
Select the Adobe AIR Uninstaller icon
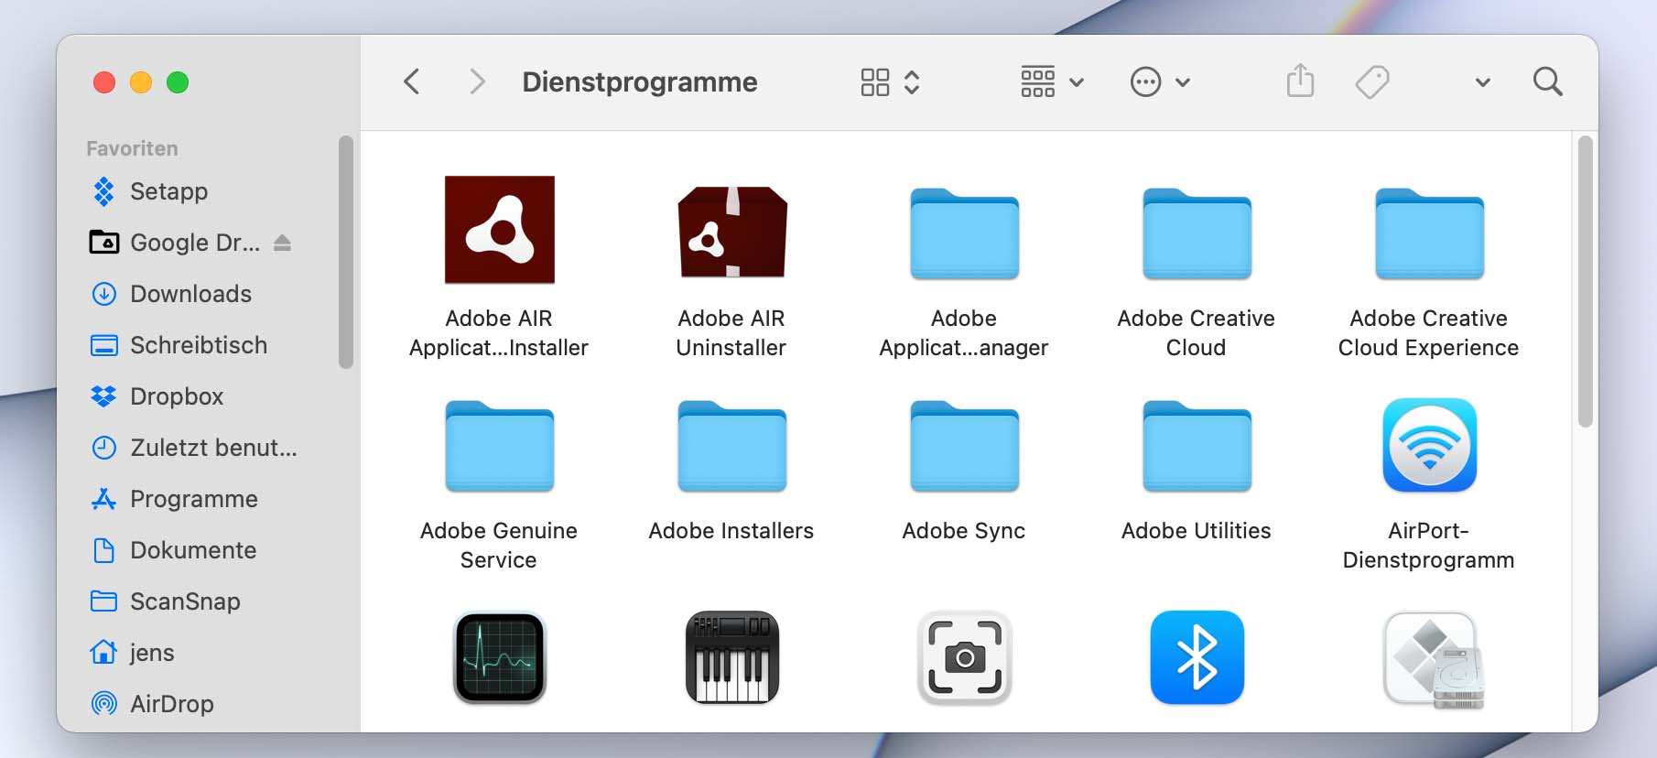coord(731,232)
